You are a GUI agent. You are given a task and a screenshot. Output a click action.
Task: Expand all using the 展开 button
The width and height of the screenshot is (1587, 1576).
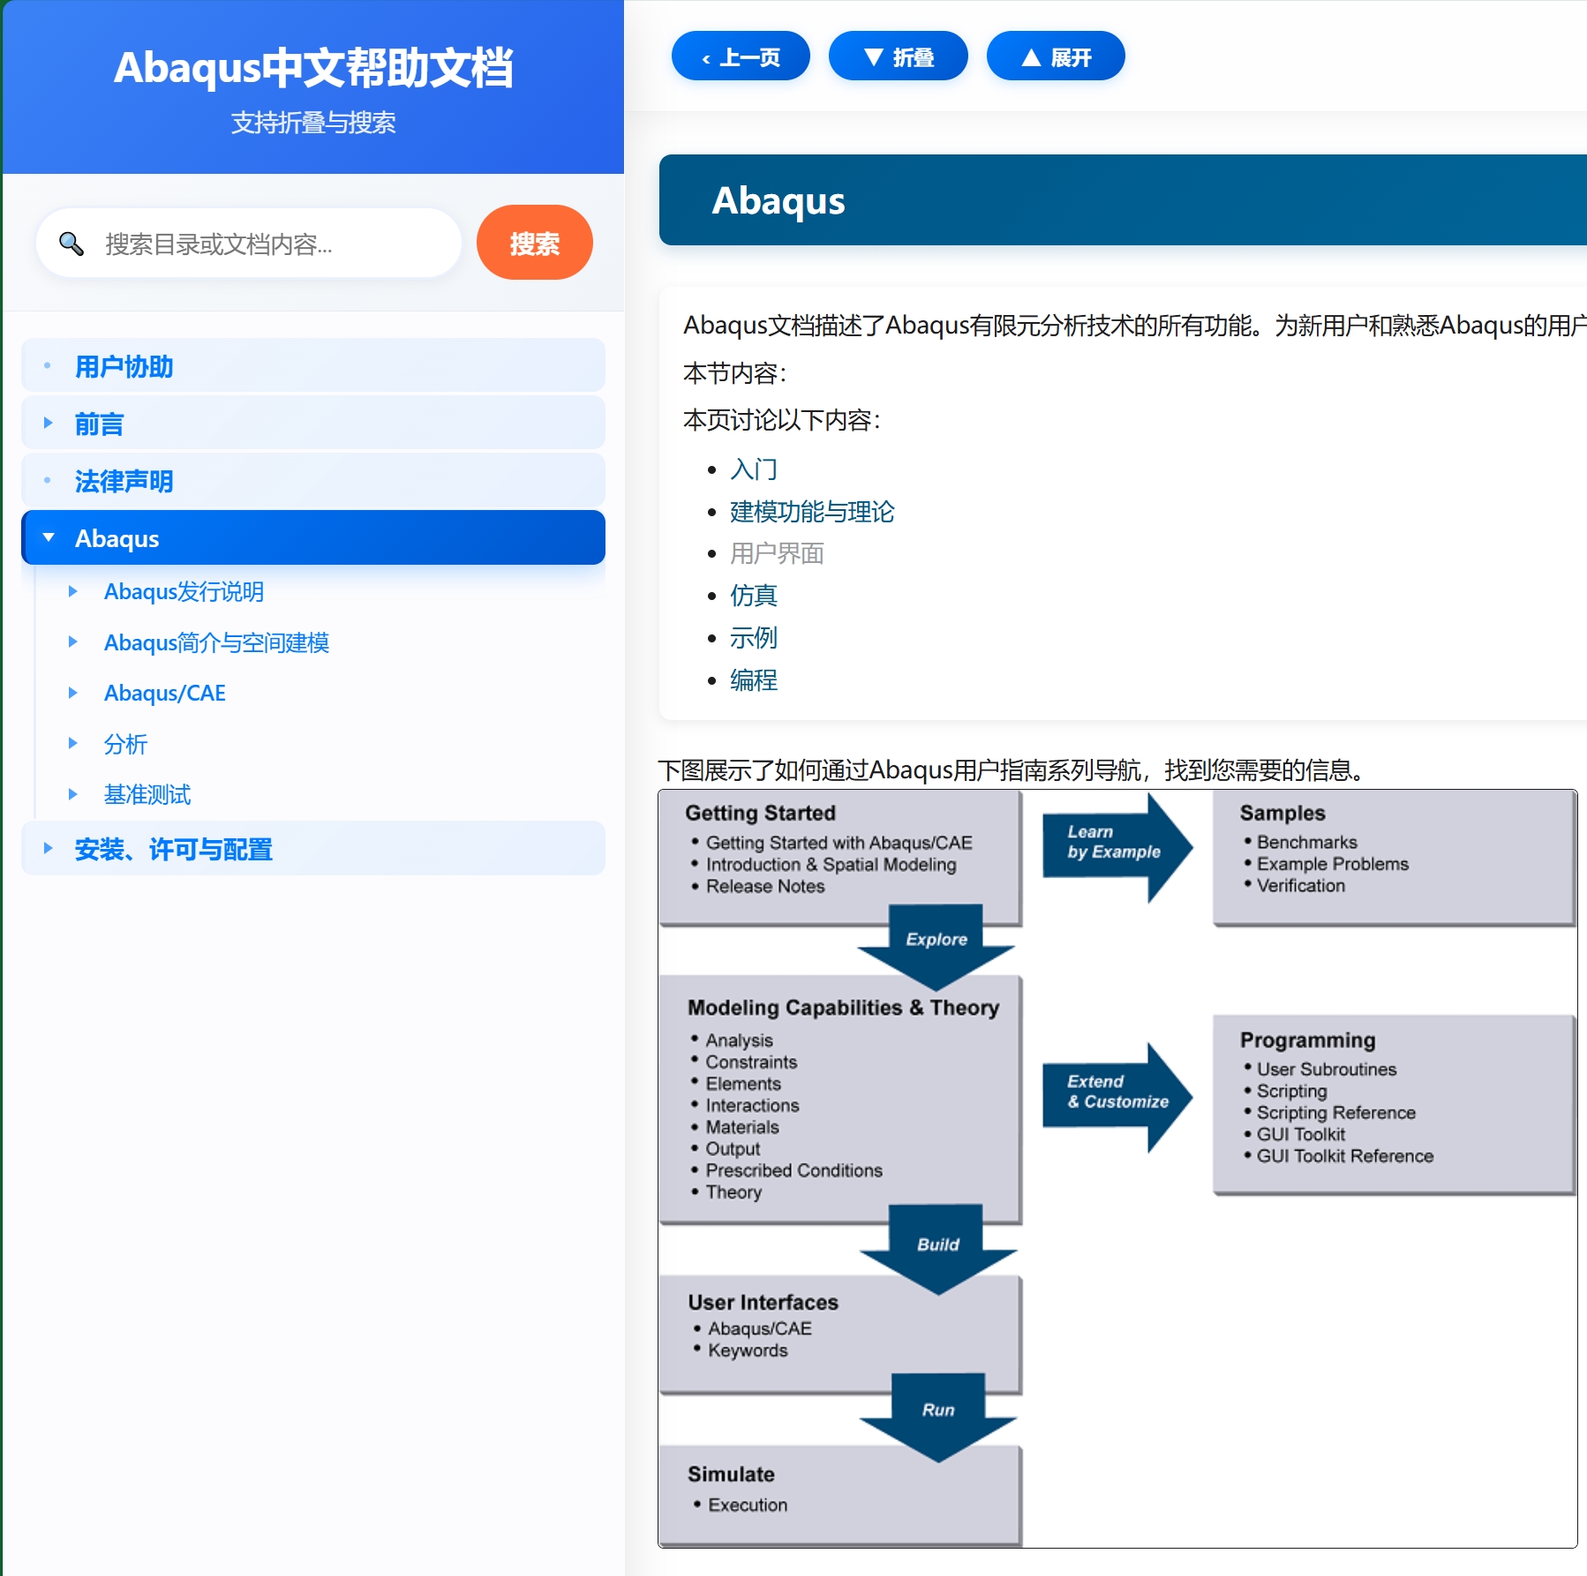pyautogui.click(x=1056, y=57)
